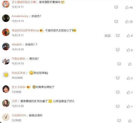The image size is (137, 124).
Task: Open 江妍's username link
Action: point(14,101)
